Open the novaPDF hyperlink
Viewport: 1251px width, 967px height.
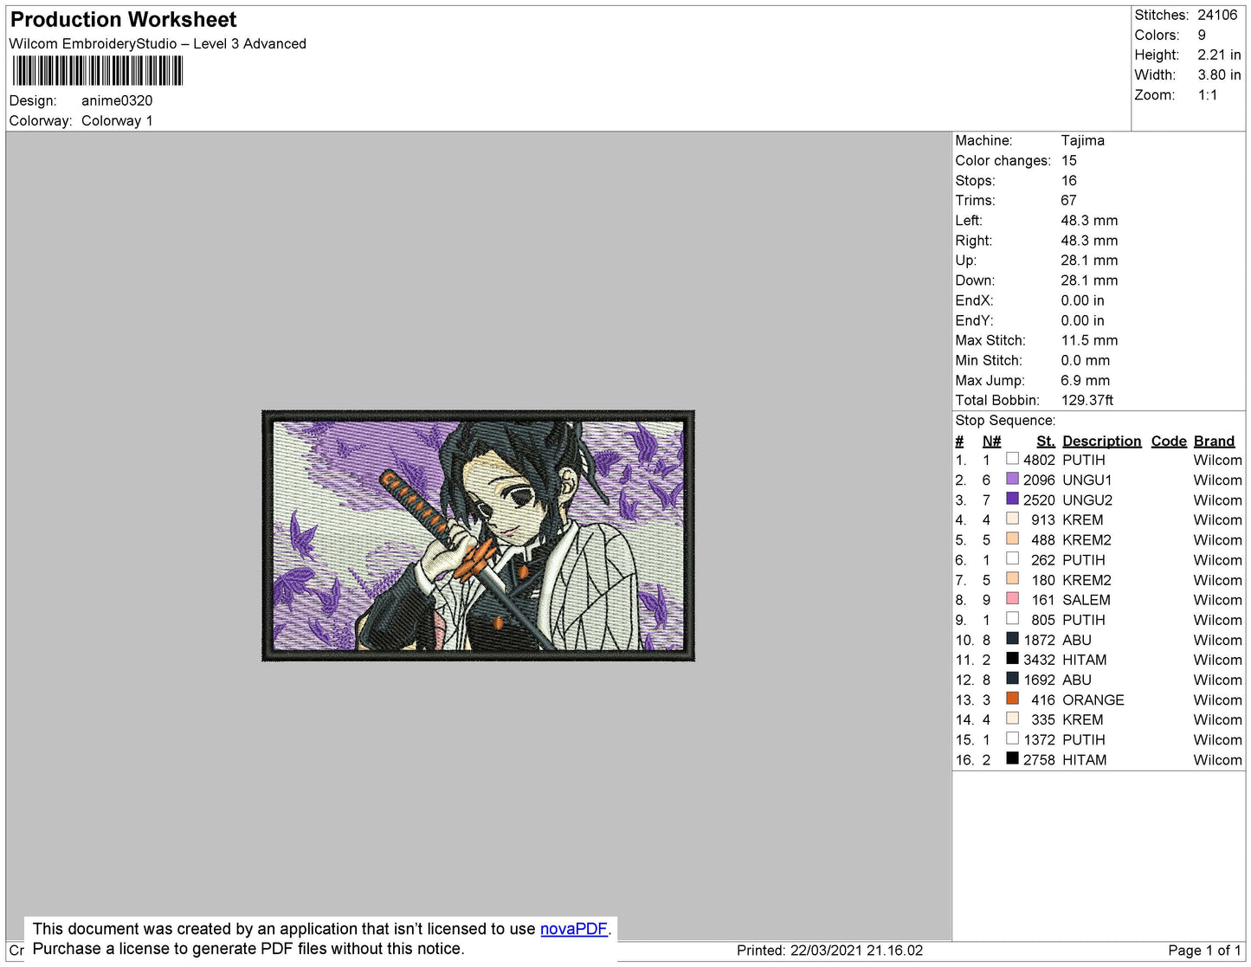coord(574,929)
